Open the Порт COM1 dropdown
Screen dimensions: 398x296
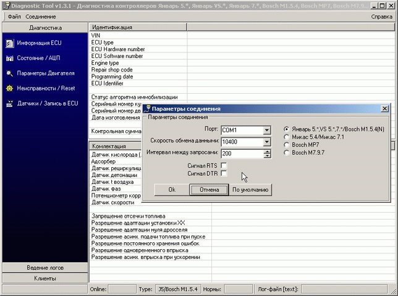pos(267,130)
